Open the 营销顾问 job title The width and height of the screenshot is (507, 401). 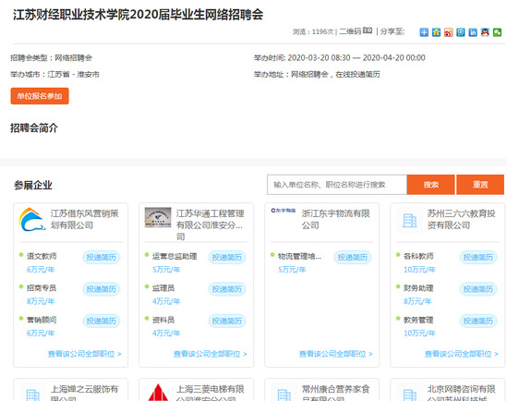42,320
